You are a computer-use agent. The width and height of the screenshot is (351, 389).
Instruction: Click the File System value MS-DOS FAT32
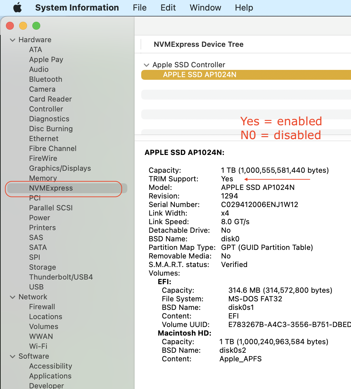point(255,299)
